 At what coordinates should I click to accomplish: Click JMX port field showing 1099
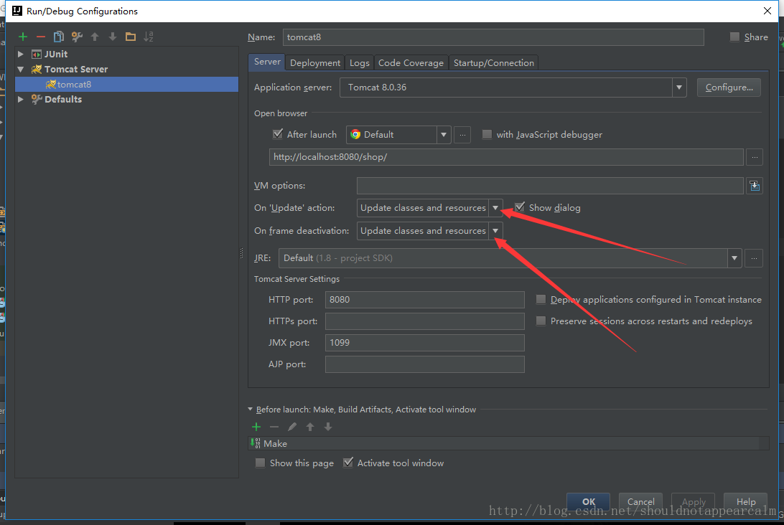click(424, 343)
